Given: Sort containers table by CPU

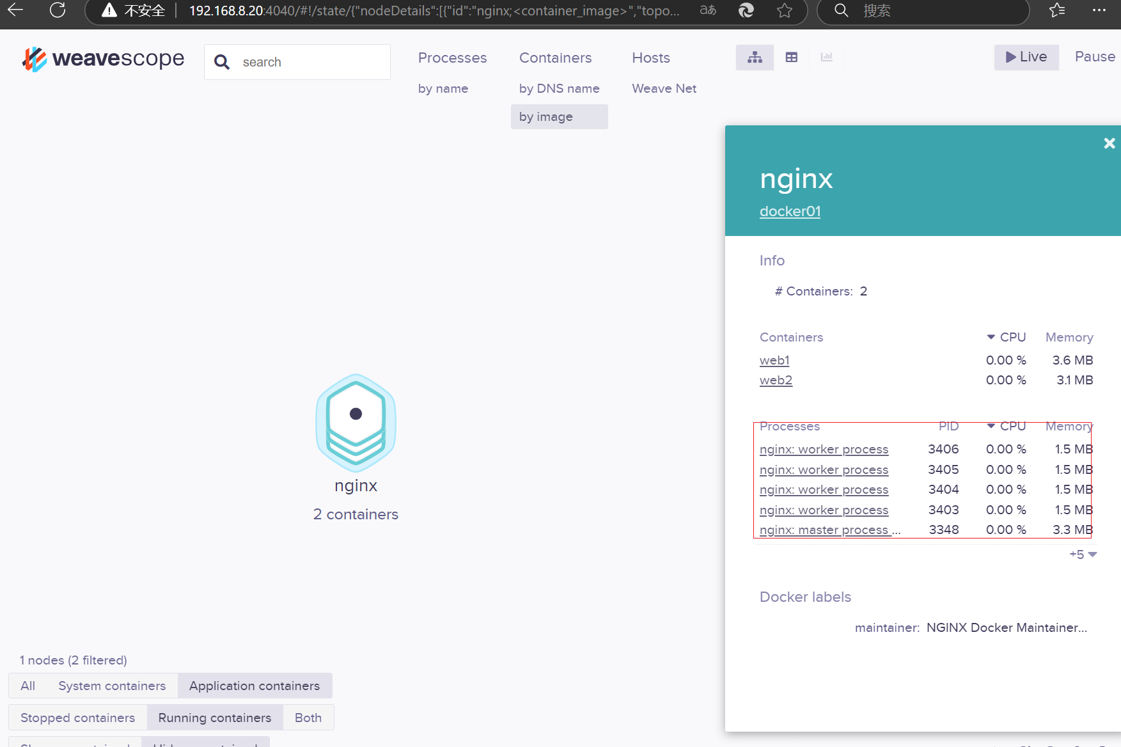Looking at the screenshot, I should (x=1007, y=337).
